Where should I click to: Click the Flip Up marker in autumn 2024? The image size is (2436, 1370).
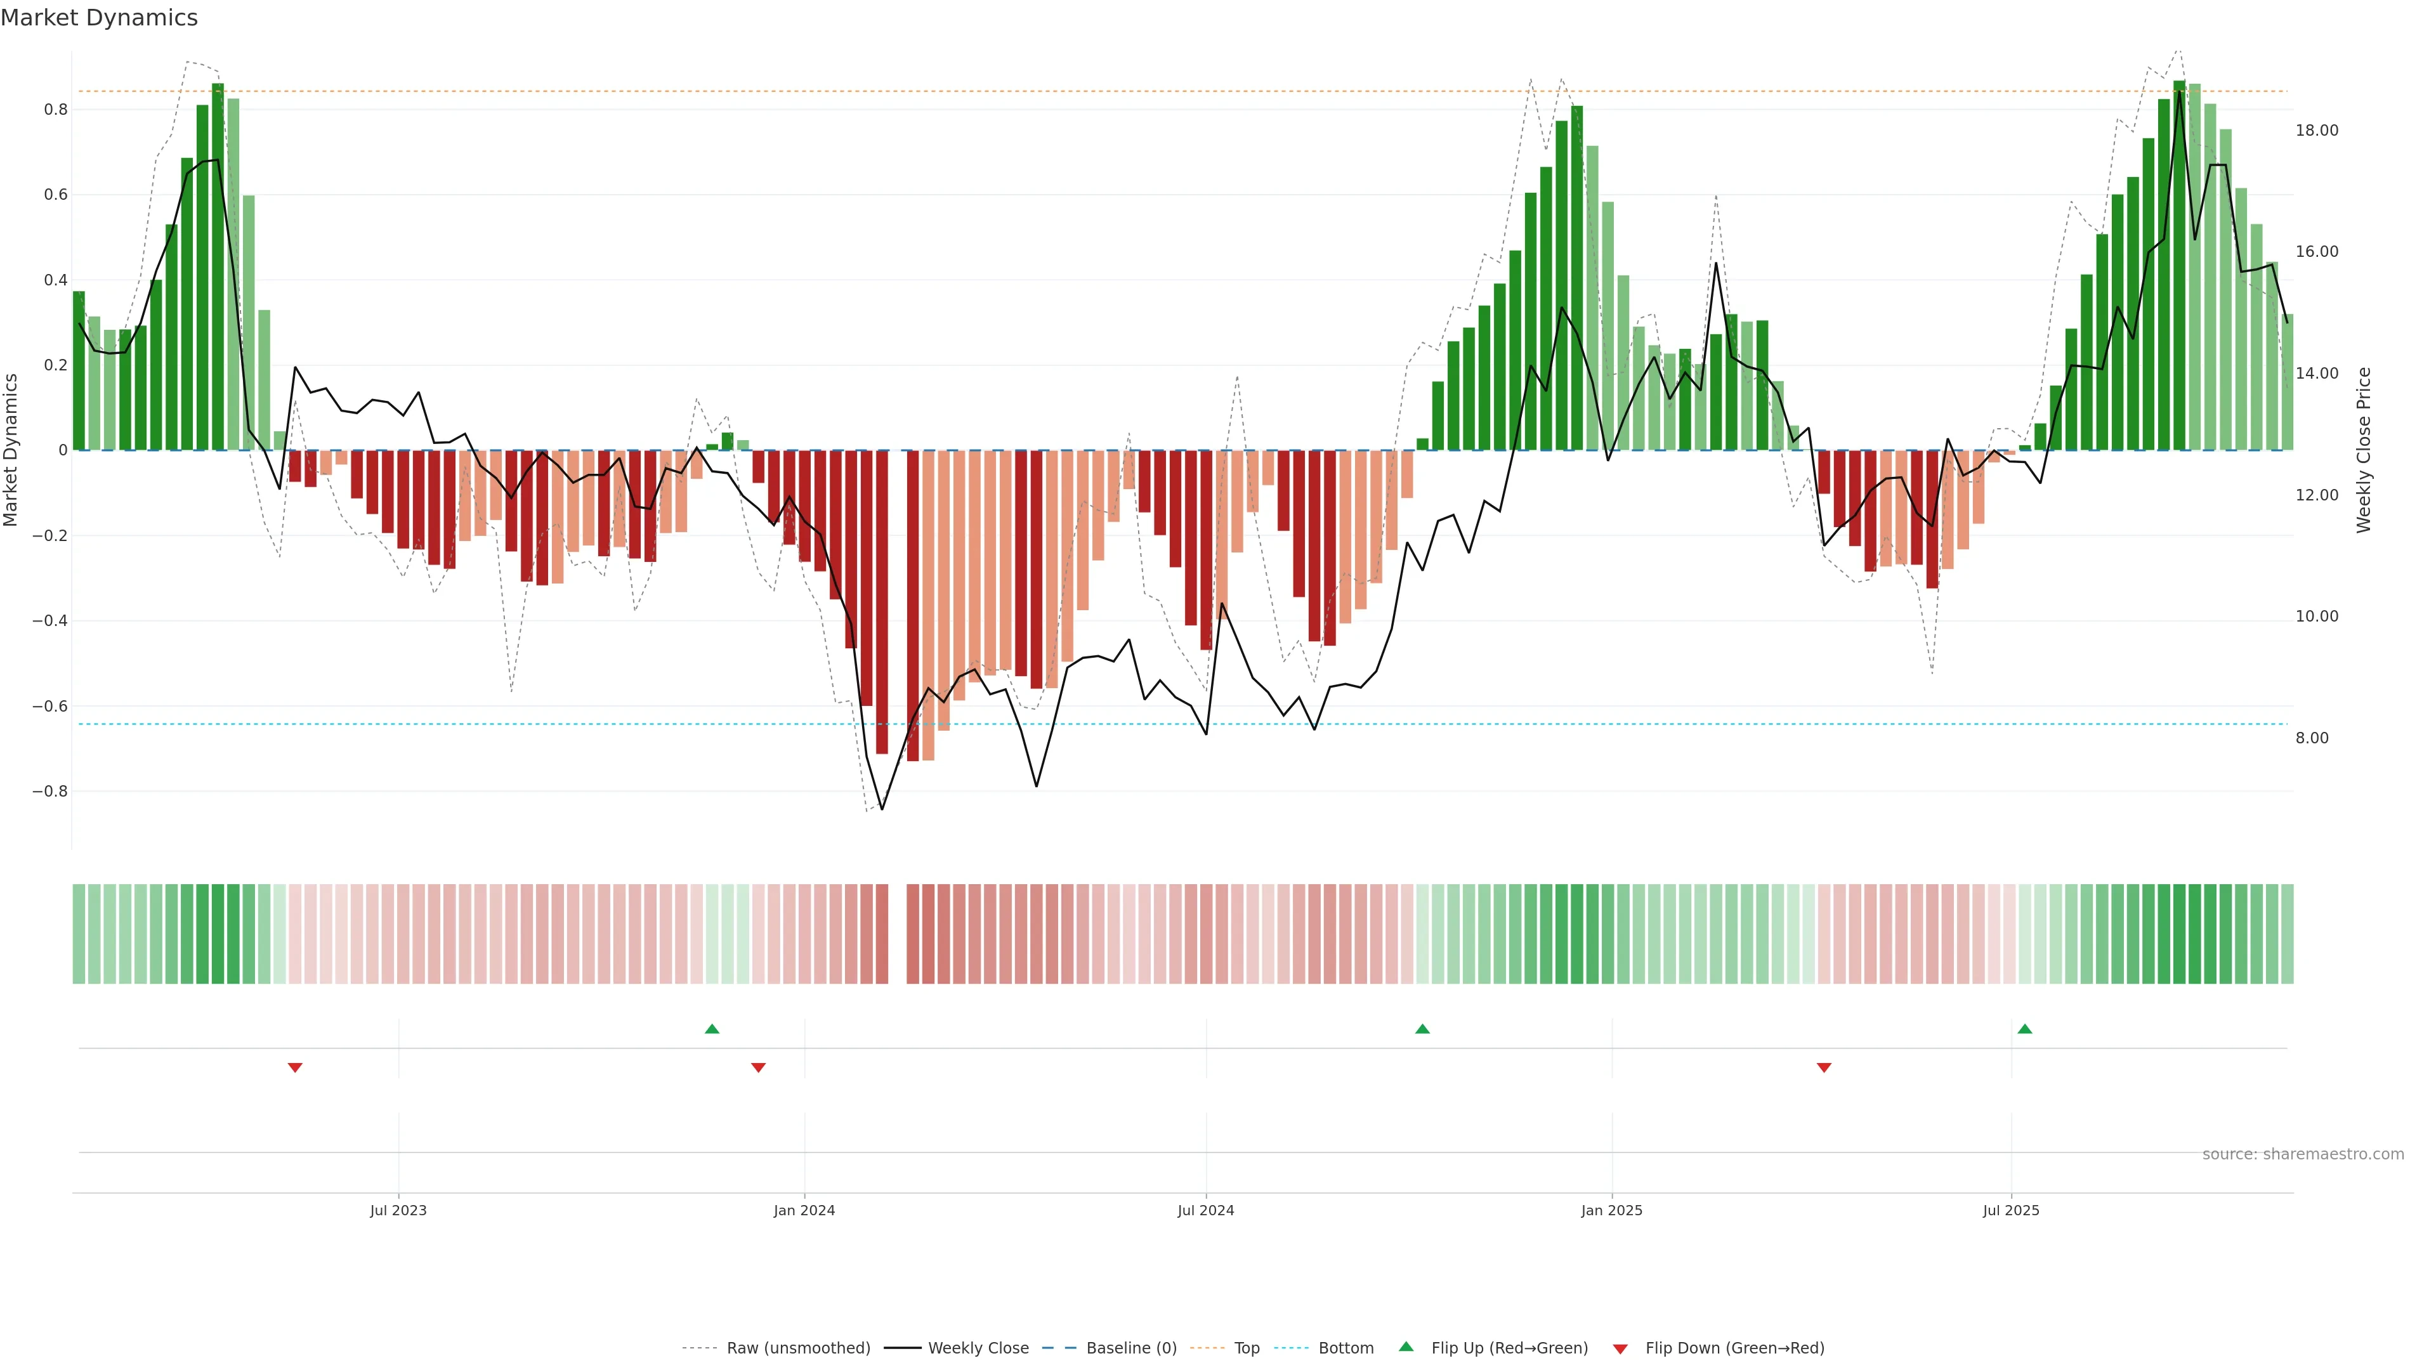click(1422, 1029)
